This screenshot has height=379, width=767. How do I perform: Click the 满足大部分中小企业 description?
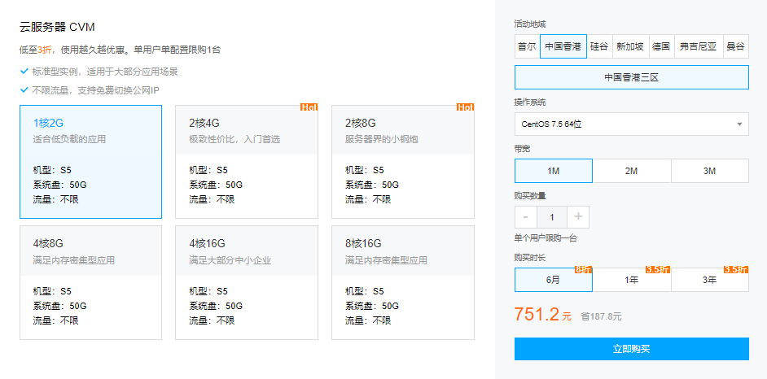[230, 260]
